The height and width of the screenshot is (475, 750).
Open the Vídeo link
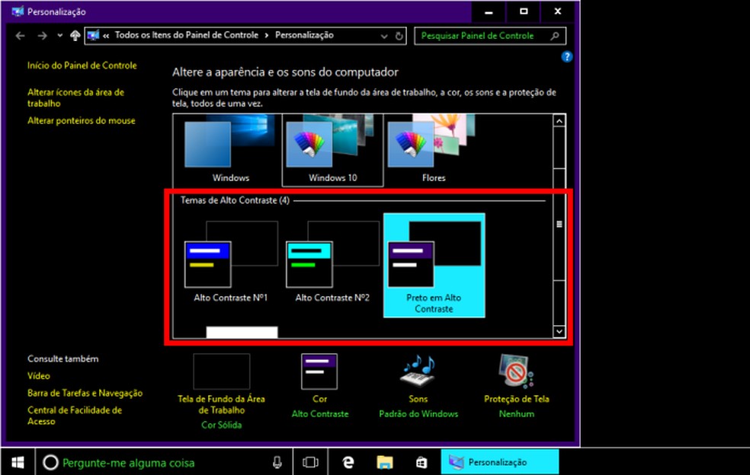(x=39, y=376)
